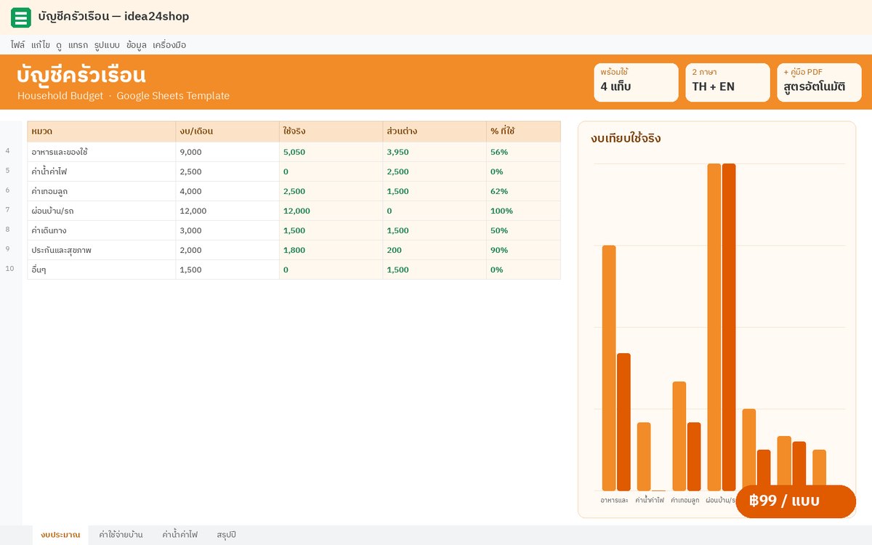
Task: Select the 90% usage cell
Action: [523, 250]
